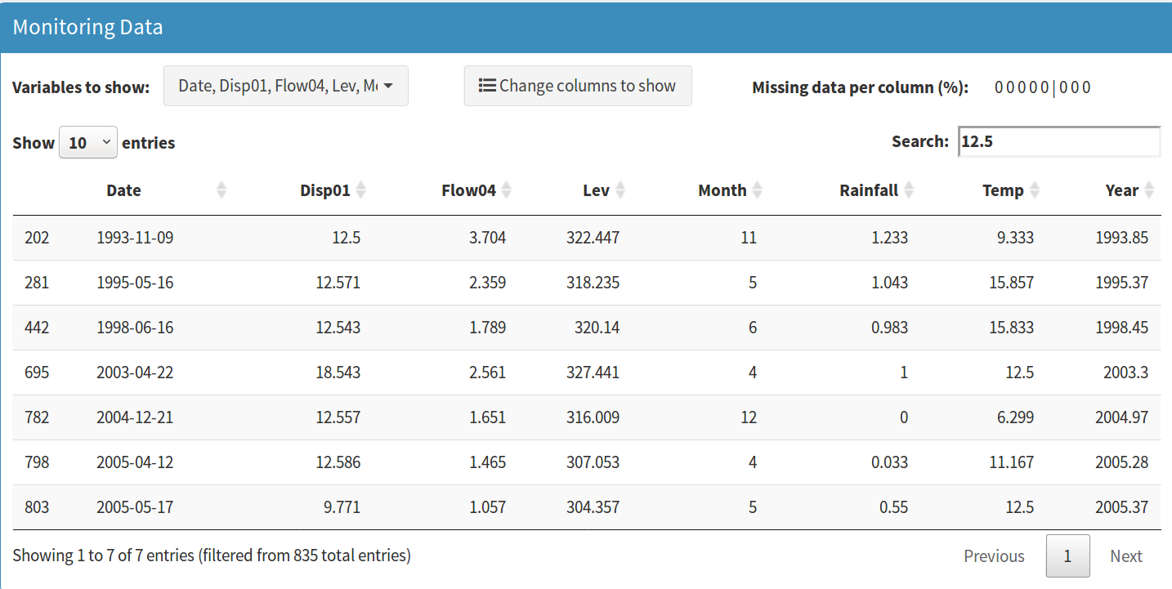Click the Year column sort arrows
The width and height of the screenshot is (1172, 589).
[x=1149, y=190]
